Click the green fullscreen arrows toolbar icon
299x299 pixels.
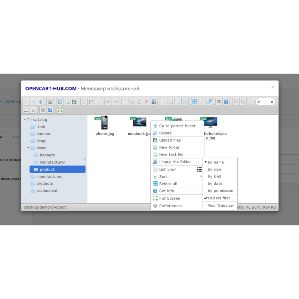60,110
